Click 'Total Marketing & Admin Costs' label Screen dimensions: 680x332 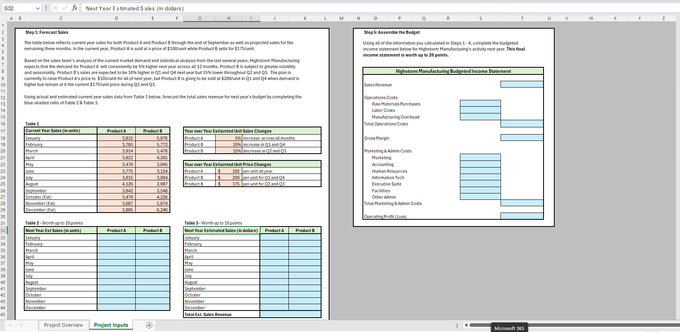coord(393,203)
